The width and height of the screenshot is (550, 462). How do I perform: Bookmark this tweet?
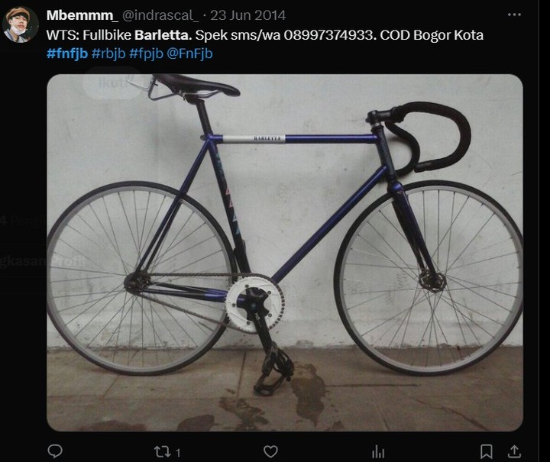coord(486,451)
